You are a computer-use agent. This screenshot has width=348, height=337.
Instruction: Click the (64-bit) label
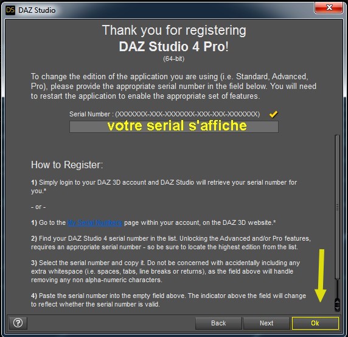click(x=174, y=59)
